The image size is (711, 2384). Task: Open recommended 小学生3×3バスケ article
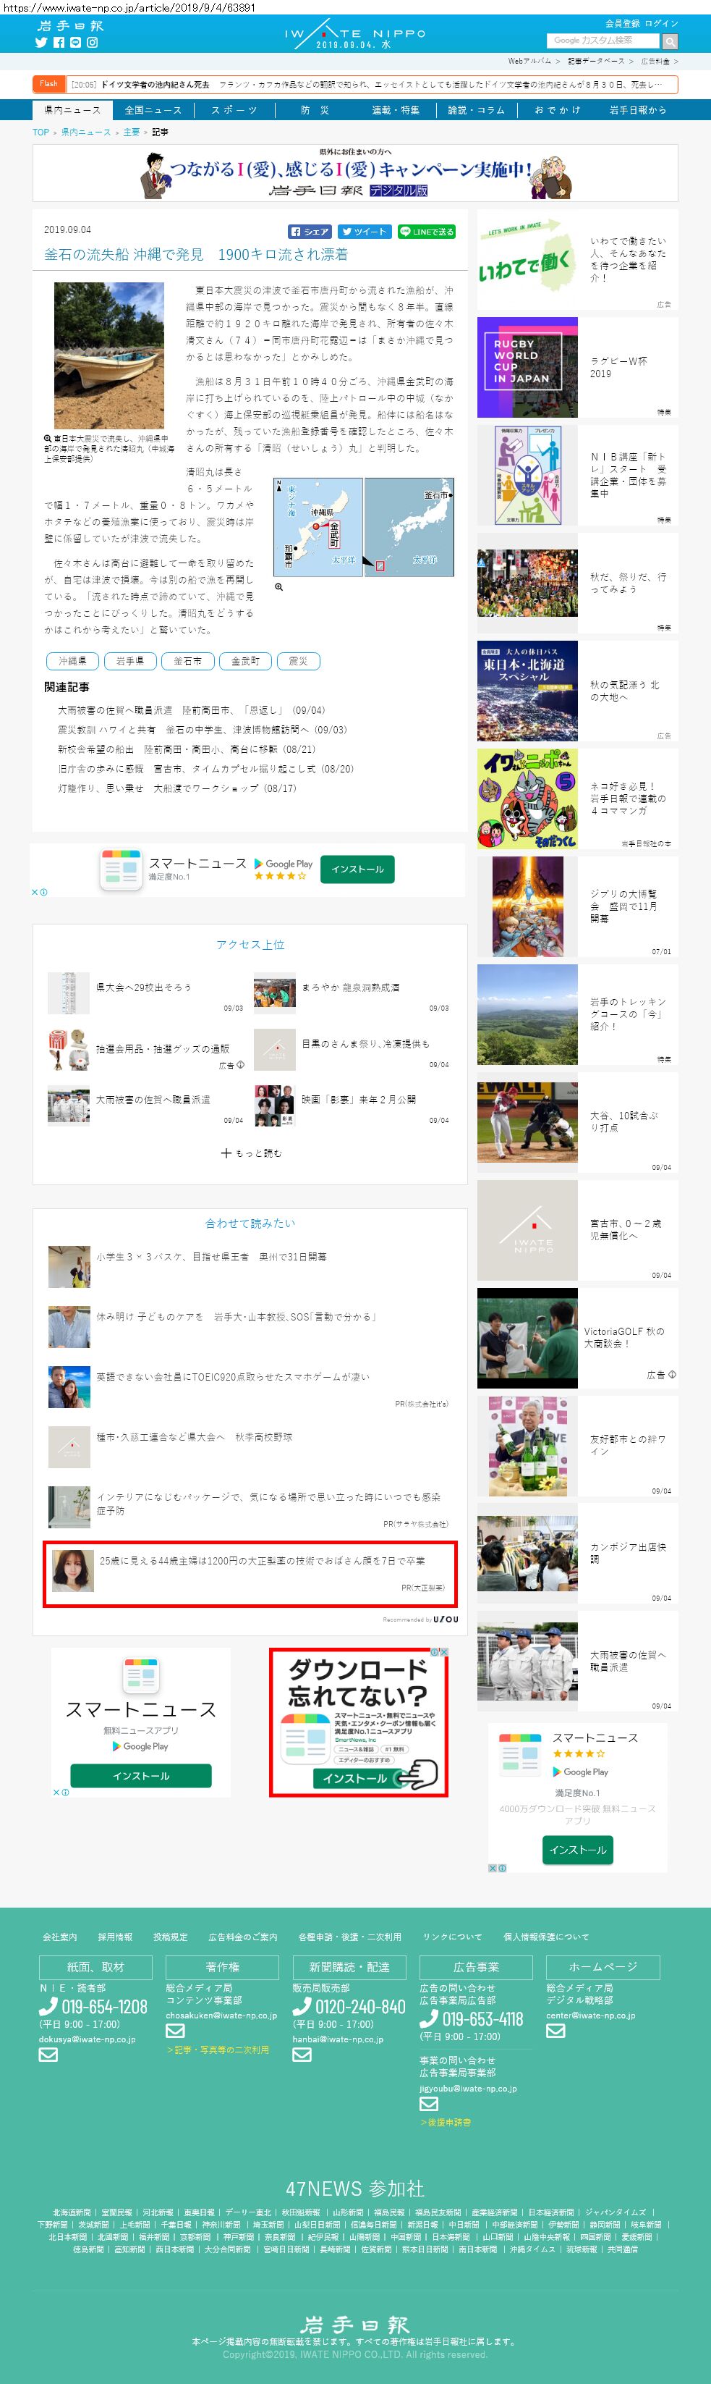[212, 1257]
